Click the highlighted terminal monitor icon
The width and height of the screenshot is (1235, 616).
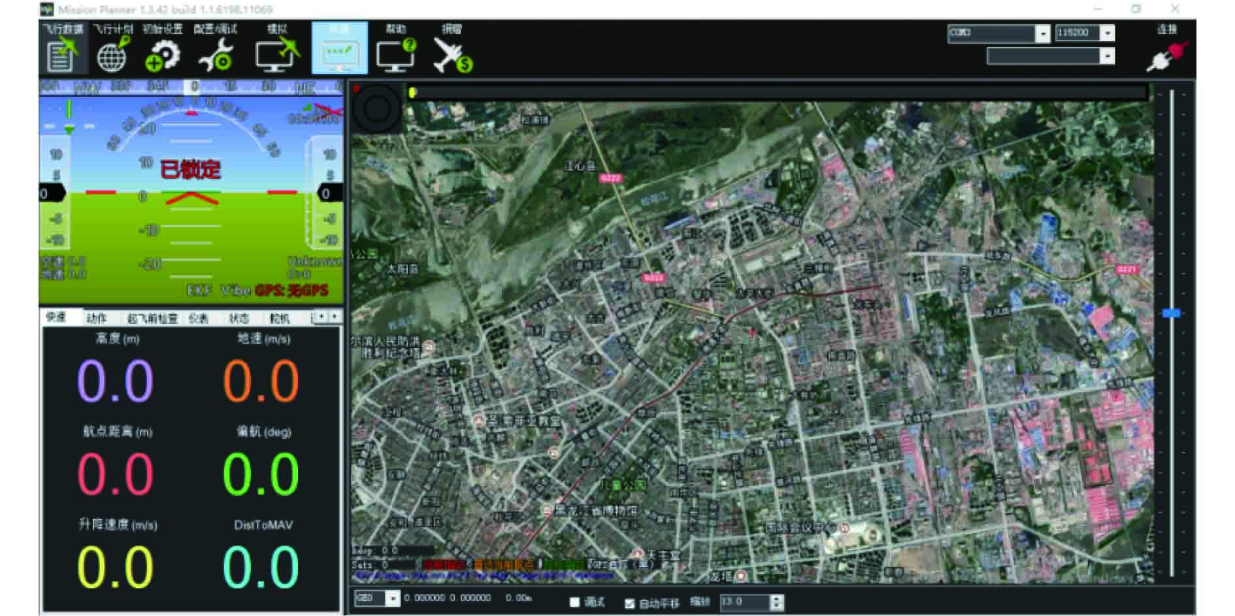[339, 51]
